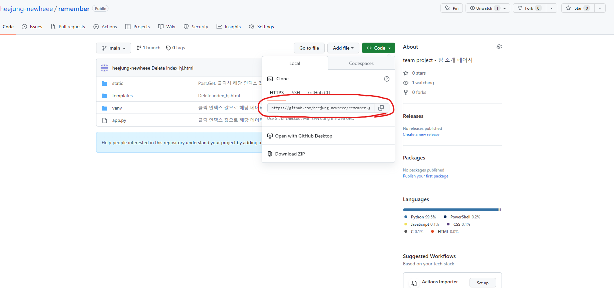Click the star icon next to 0 stars
614x288 pixels.
point(406,73)
